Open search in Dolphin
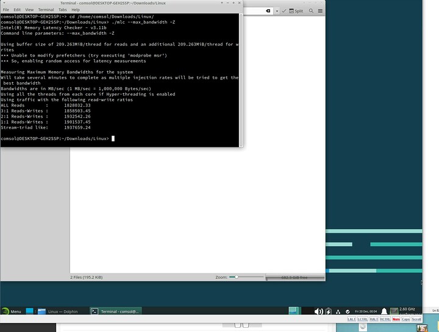Image resolution: width=439 pixels, height=332 pixels. pos(311,11)
